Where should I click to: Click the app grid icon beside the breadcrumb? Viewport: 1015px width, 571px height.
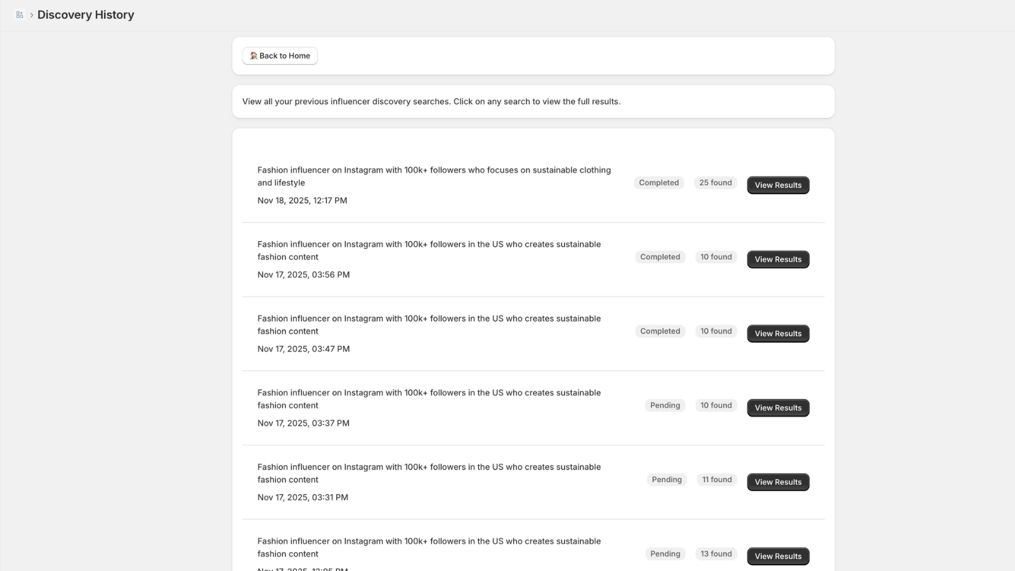pyautogui.click(x=20, y=15)
